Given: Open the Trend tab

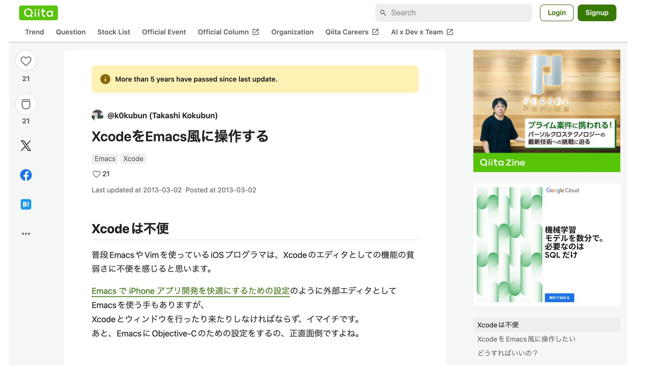Looking at the screenshot, I should tap(35, 32).
